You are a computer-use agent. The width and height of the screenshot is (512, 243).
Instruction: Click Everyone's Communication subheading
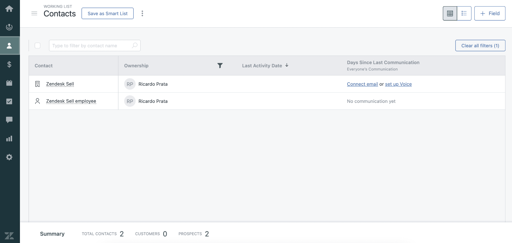click(x=372, y=69)
